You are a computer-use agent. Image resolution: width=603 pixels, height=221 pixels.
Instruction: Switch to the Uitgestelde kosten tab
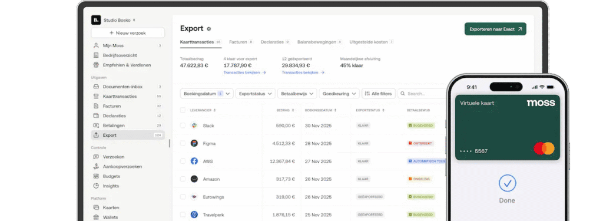372,42
